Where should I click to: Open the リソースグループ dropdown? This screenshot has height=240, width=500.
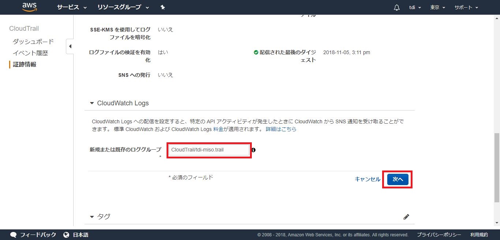pyautogui.click(x=123, y=7)
